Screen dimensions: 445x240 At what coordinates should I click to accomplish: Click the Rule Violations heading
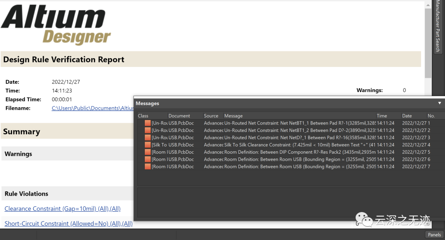tap(26, 194)
